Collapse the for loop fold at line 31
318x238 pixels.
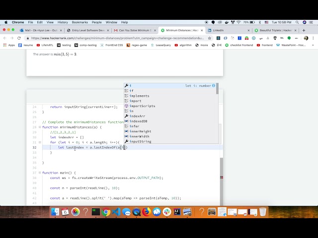pyautogui.click(x=40, y=142)
